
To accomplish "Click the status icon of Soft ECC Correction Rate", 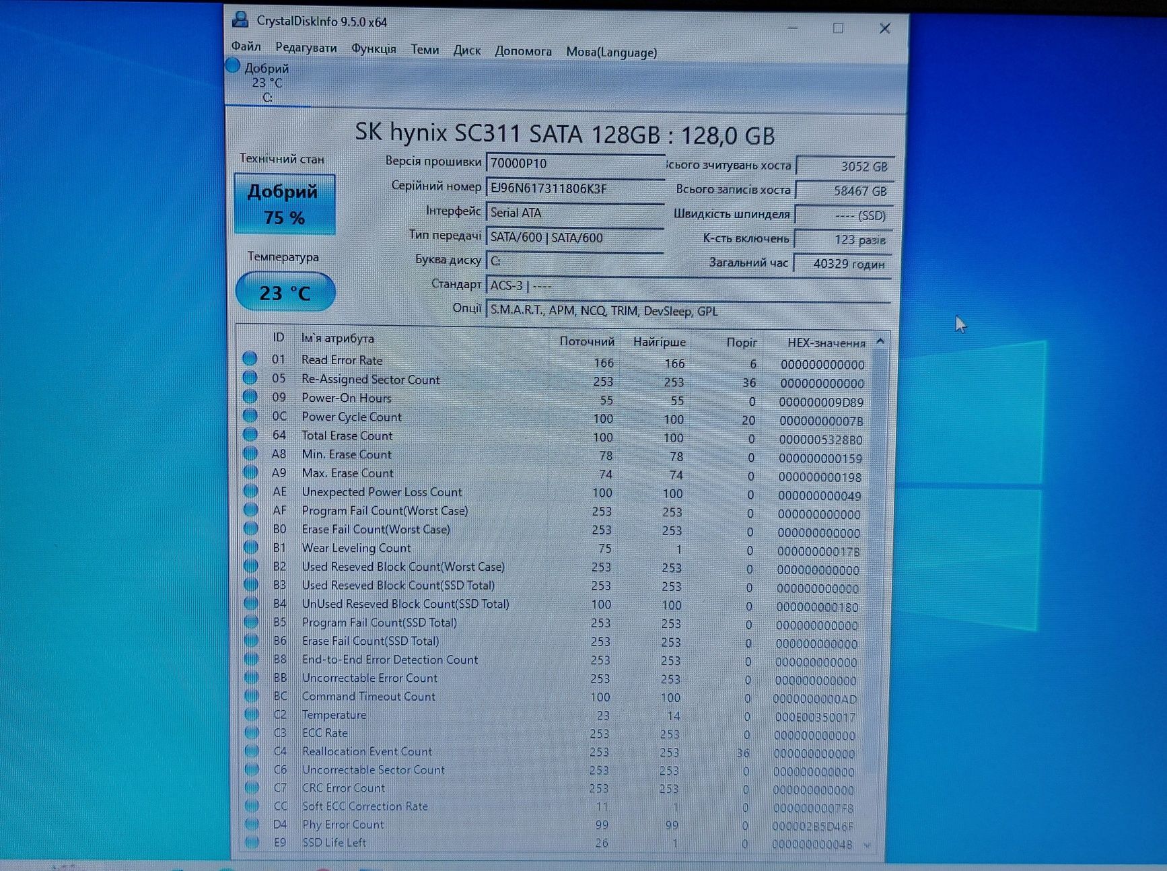I will 252,805.
